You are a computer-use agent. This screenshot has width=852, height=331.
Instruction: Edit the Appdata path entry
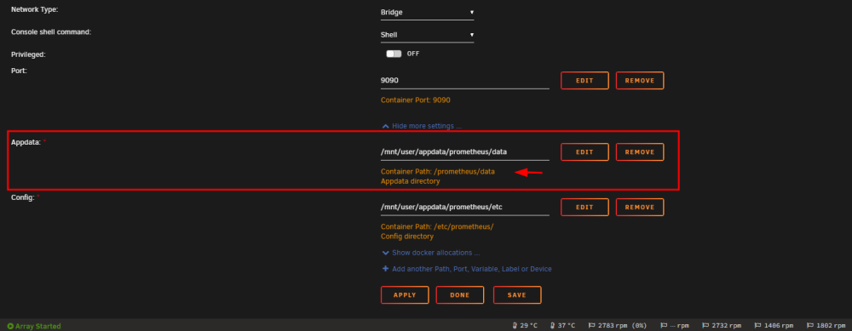(584, 152)
